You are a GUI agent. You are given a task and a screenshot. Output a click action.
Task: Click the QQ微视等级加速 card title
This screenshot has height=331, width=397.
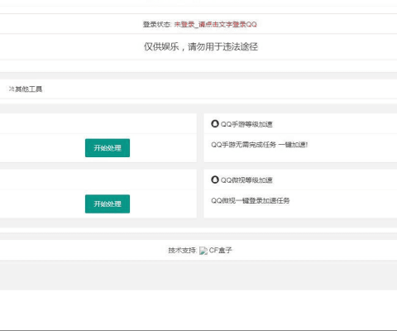tap(246, 180)
